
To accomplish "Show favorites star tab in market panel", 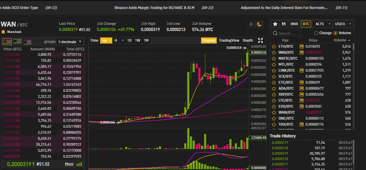I will point(275,24).
